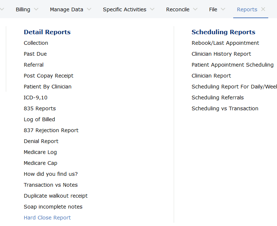Select the Reports tab
This screenshot has height=226, width=277.
click(247, 9)
